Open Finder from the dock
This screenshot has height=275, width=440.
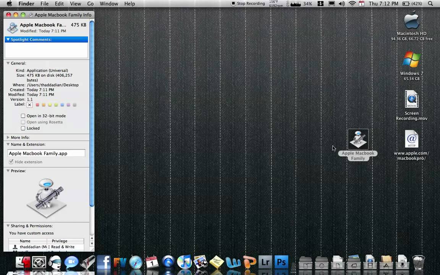coord(23,262)
